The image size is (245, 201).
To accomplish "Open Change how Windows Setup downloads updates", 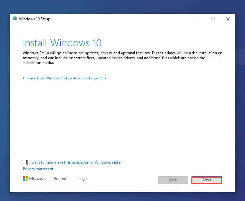I will 64,78.
